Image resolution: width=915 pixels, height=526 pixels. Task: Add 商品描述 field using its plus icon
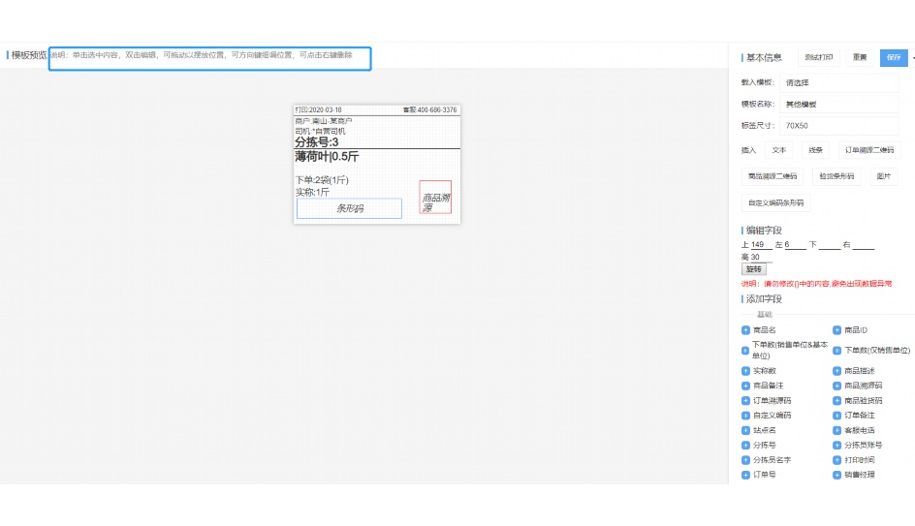836,371
